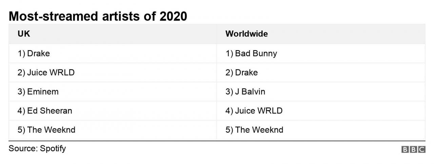Click the Worldwide column header
The height and width of the screenshot is (164, 434).
point(246,34)
